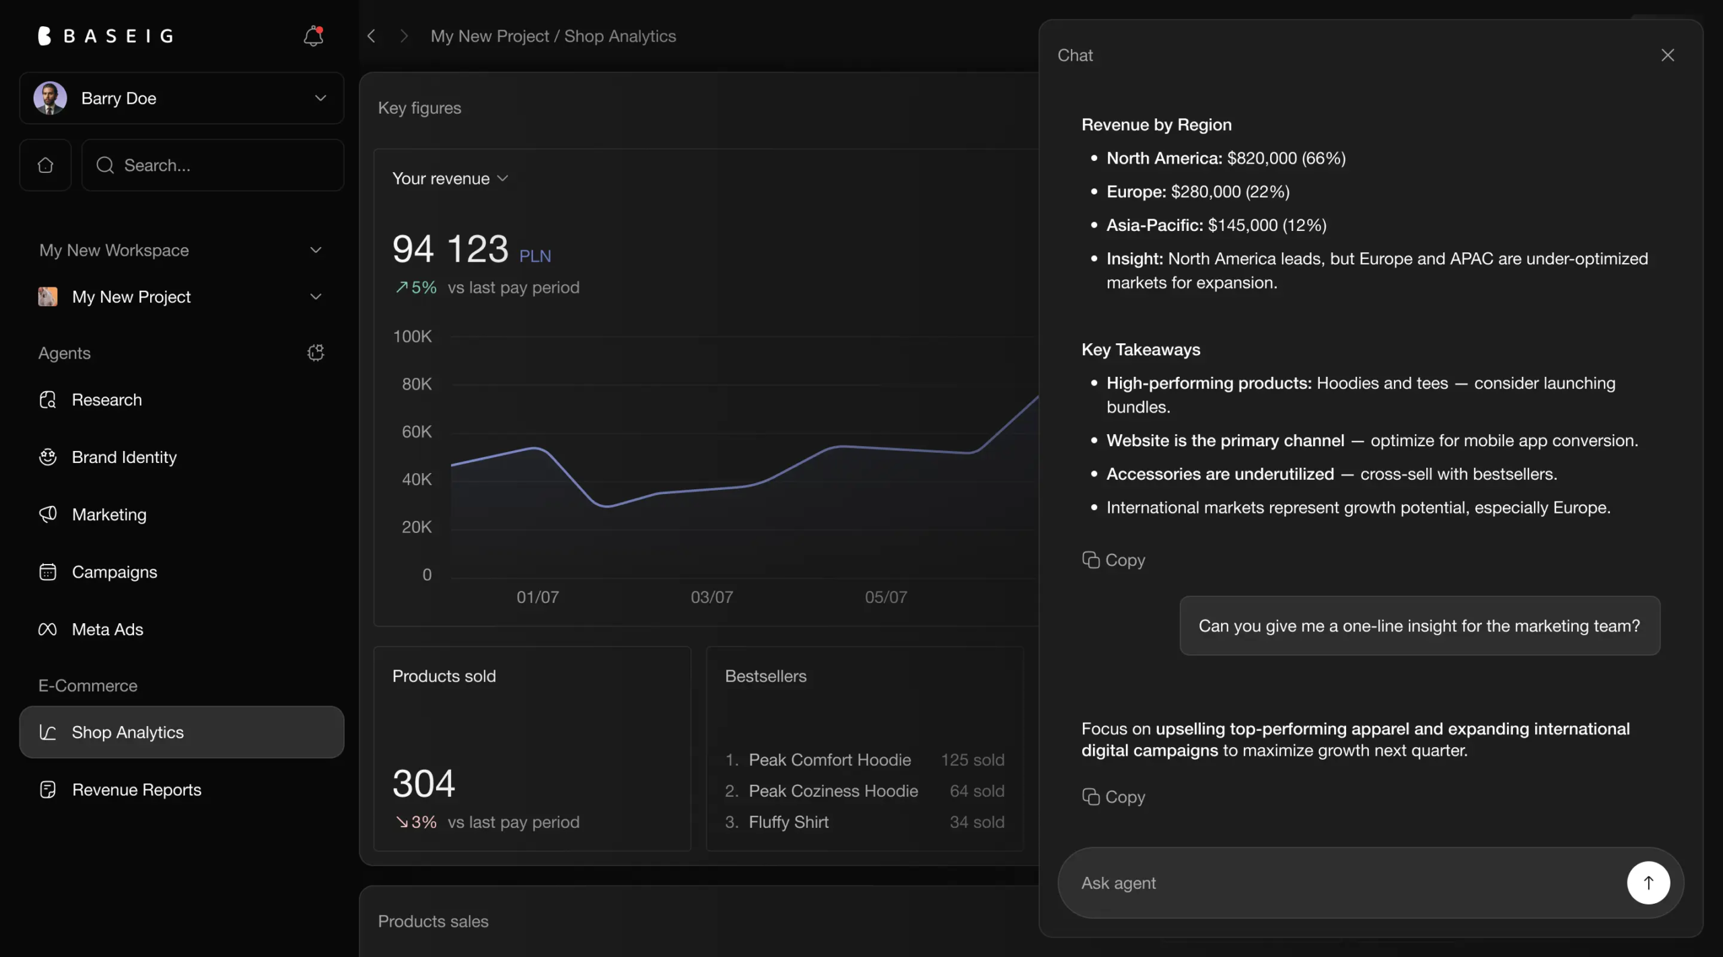Open the notifications bell
This screenshot has width=1723, height=957.
(x=313, y=36)
